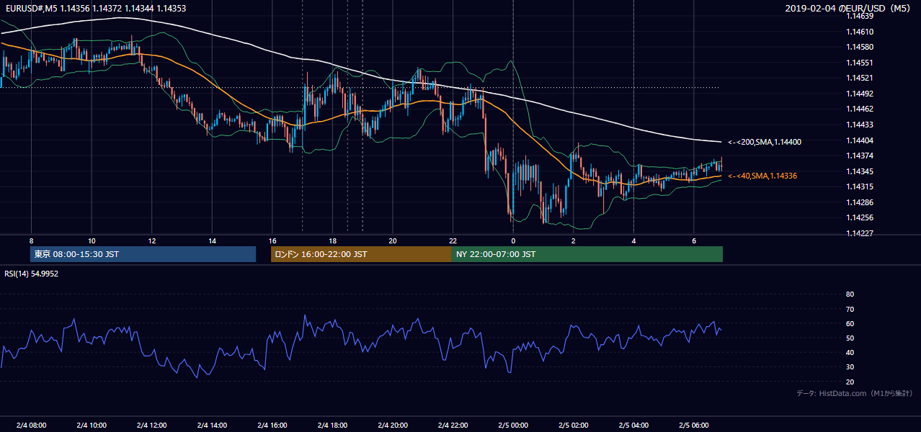
Task: Select the 2/4 16:00 time axis label
Action: click(272, 425)
